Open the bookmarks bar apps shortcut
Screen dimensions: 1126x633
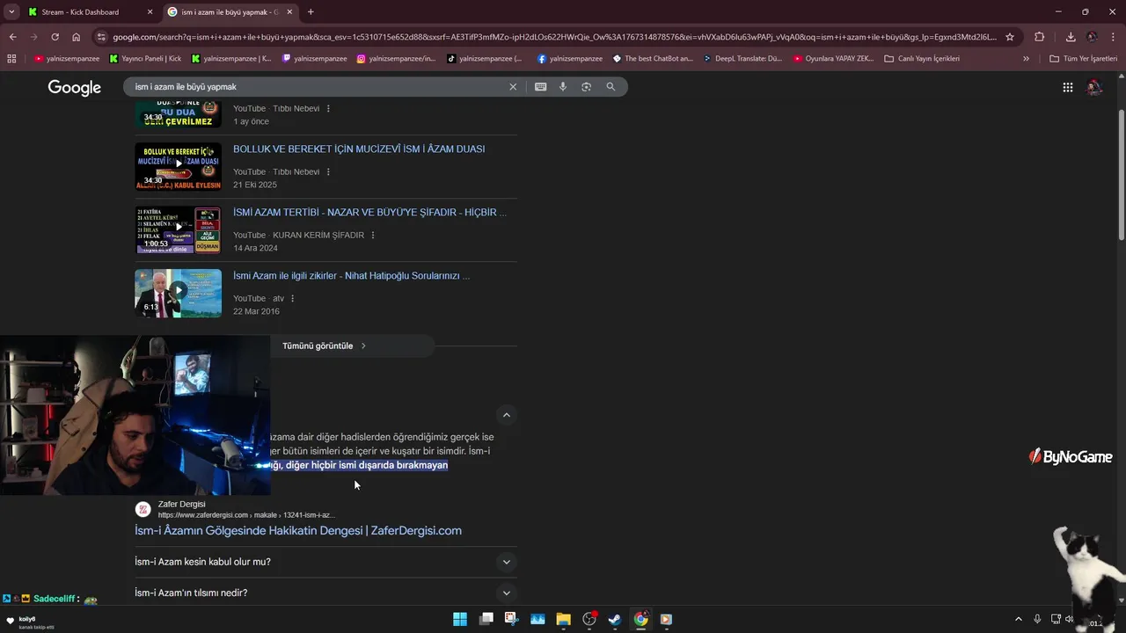coord(11,59)
